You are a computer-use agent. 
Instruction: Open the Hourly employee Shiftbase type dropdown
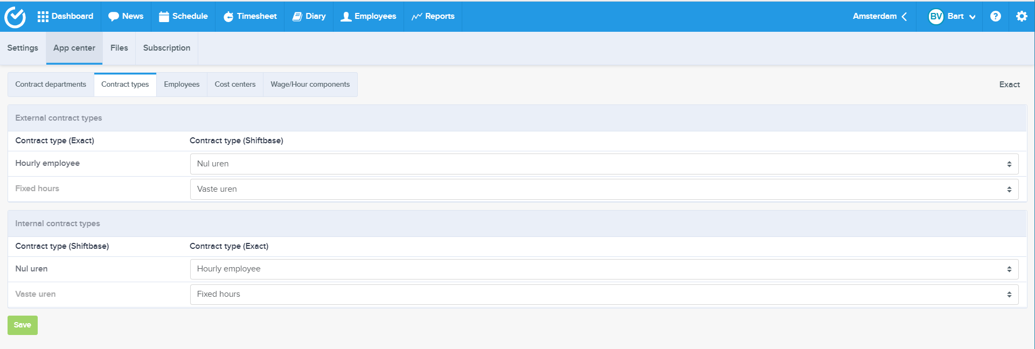click(x=604, y=164)
